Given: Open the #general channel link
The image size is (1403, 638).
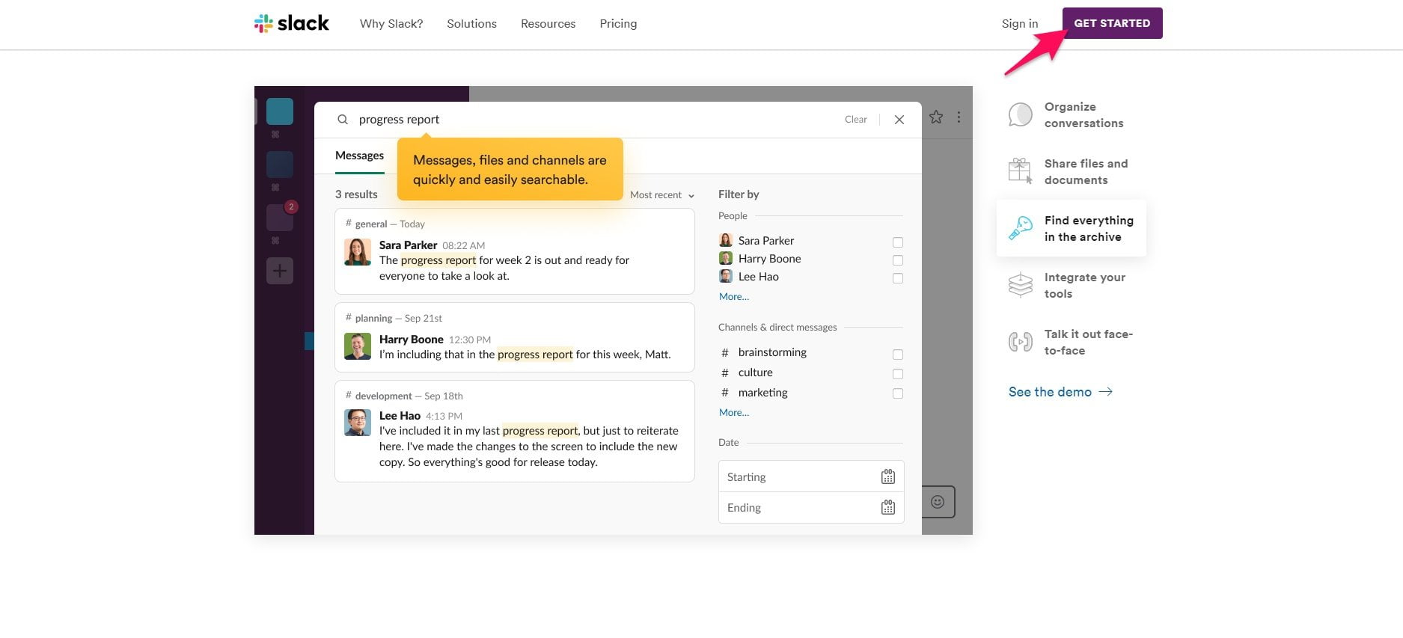Looking at the screenshot, I should [366, 224].
